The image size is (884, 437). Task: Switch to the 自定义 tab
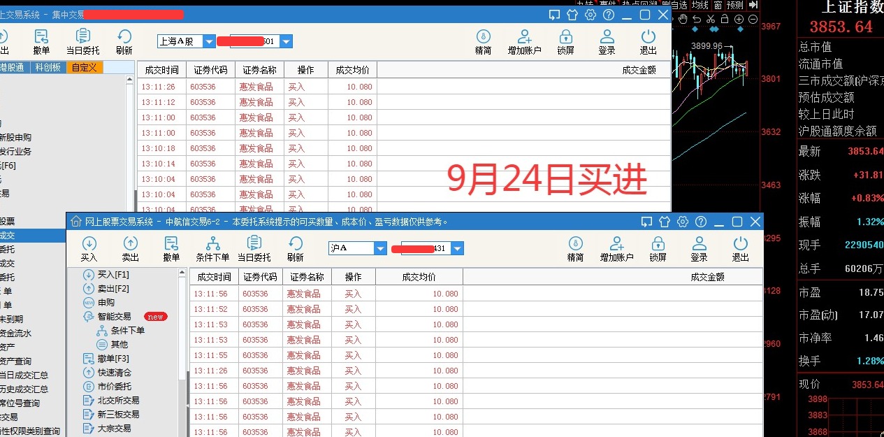click(85, 67)
